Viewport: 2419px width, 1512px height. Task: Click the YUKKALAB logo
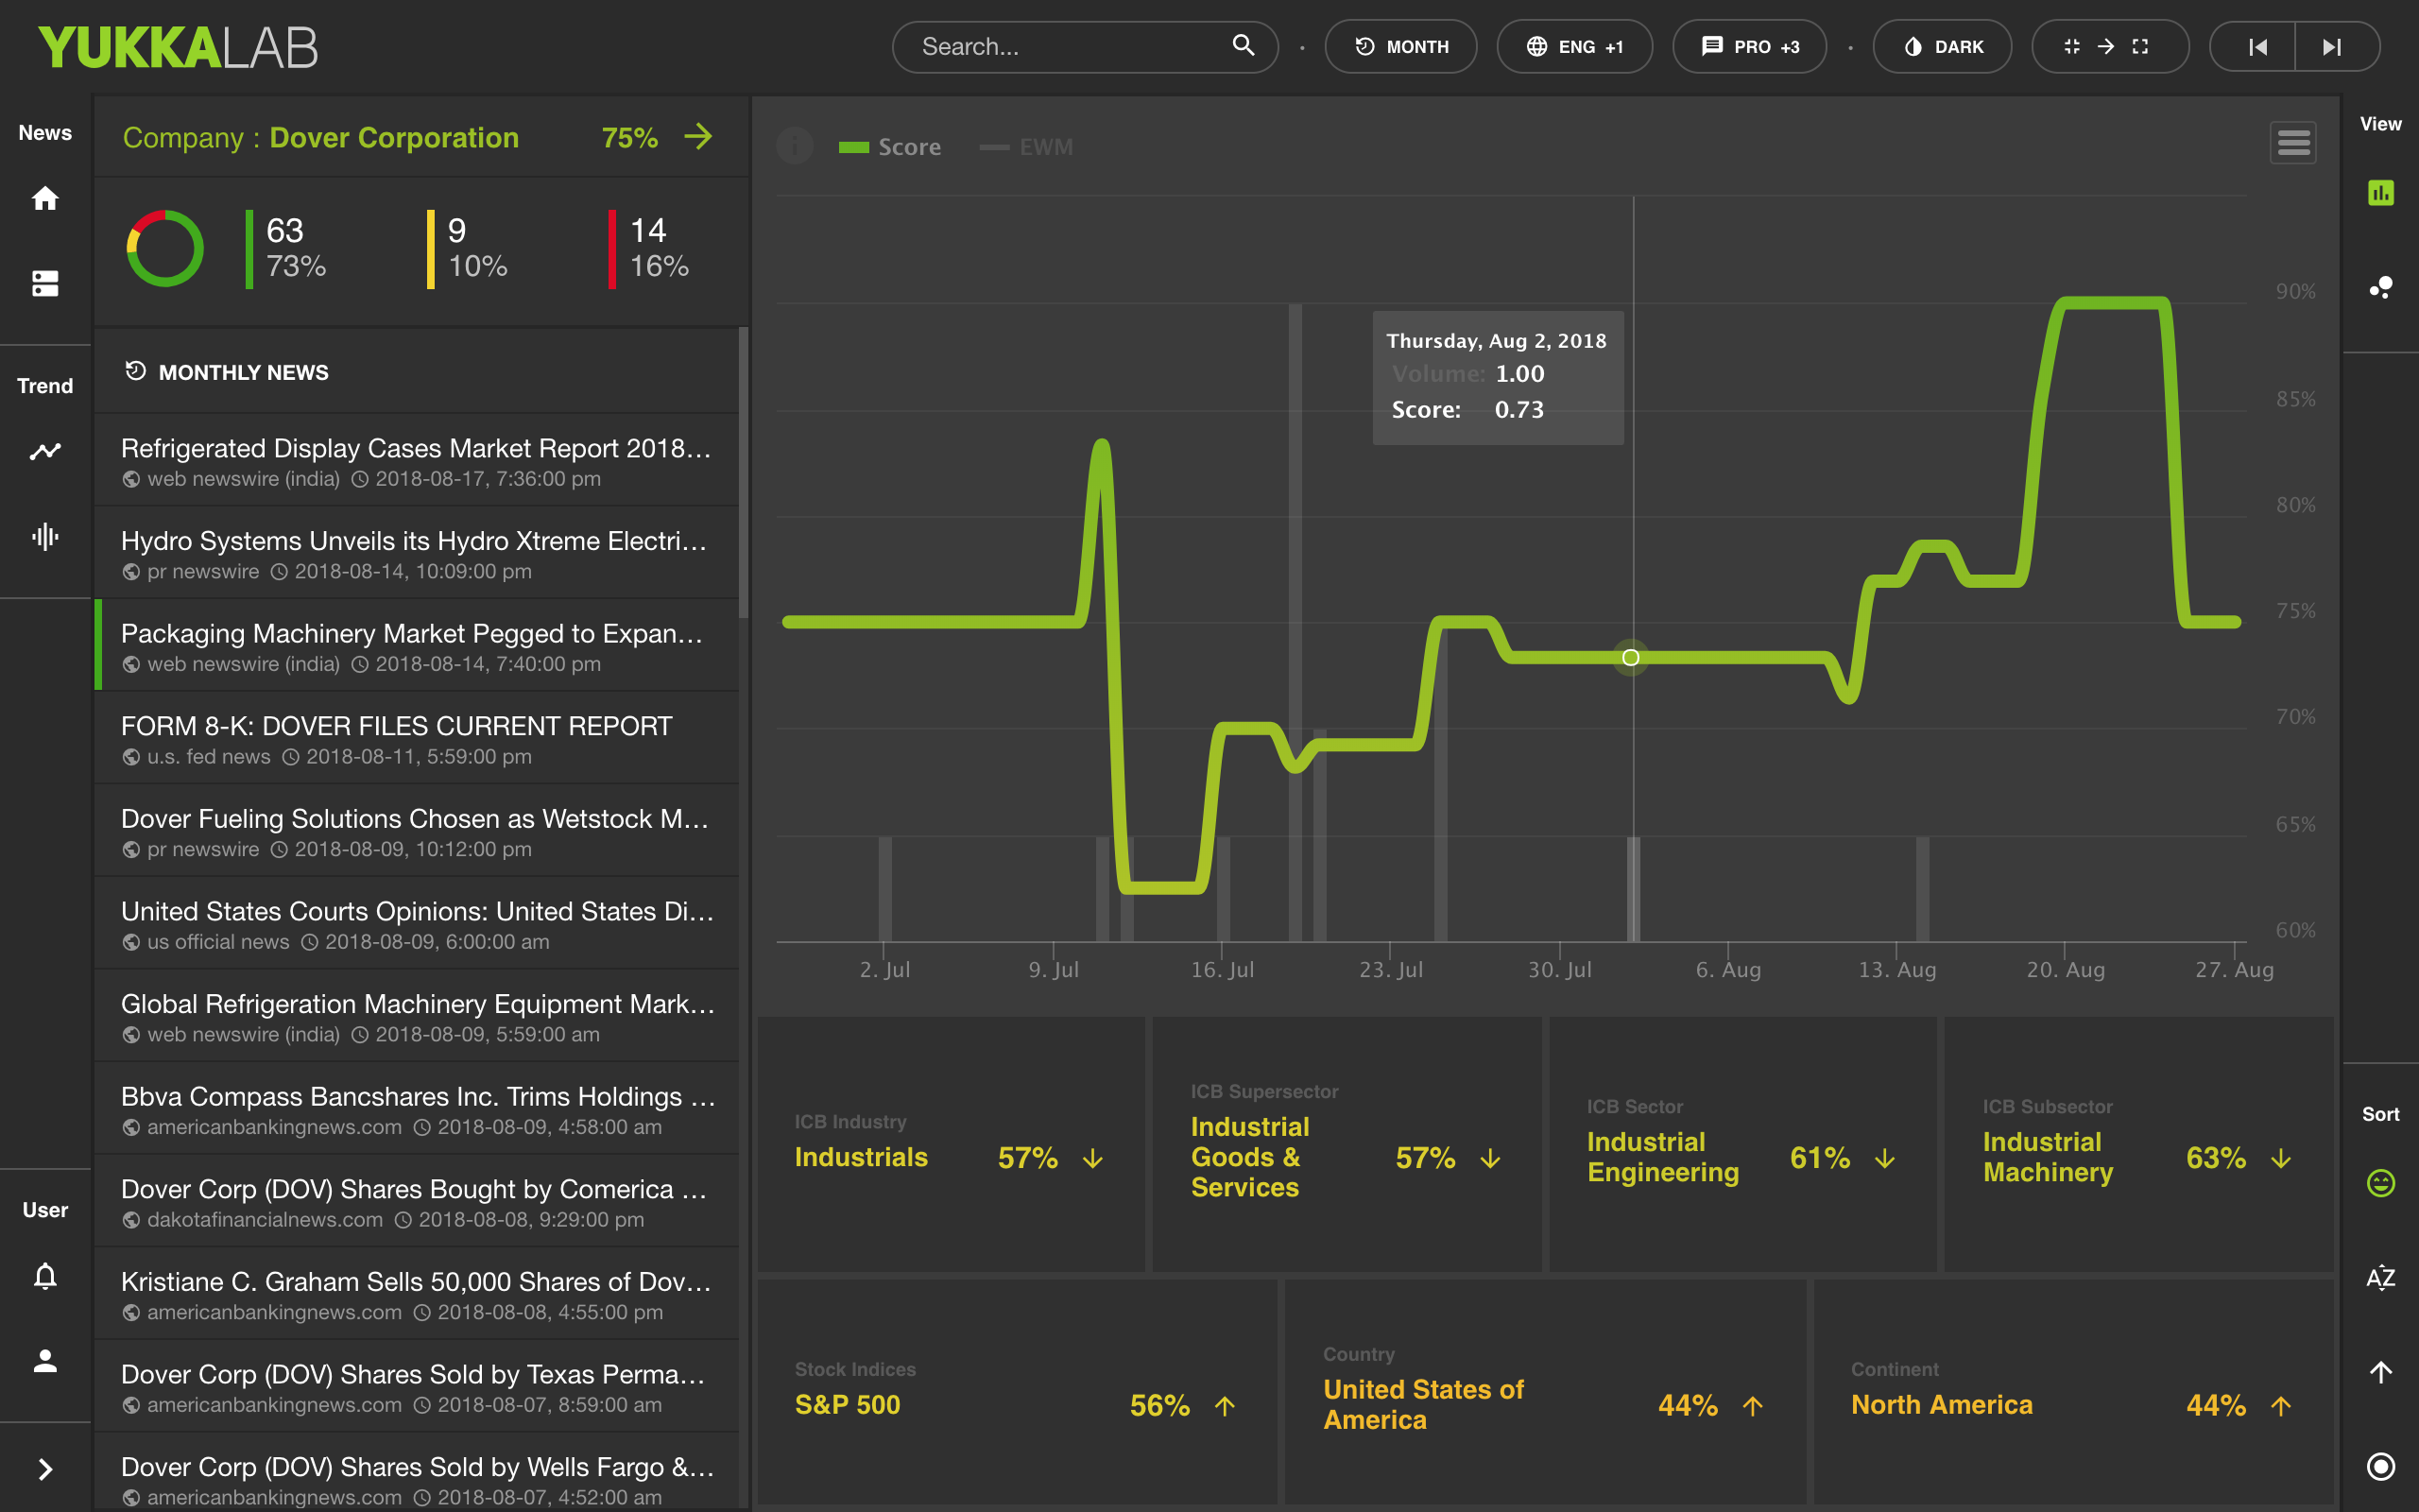[x=178, y=47]
